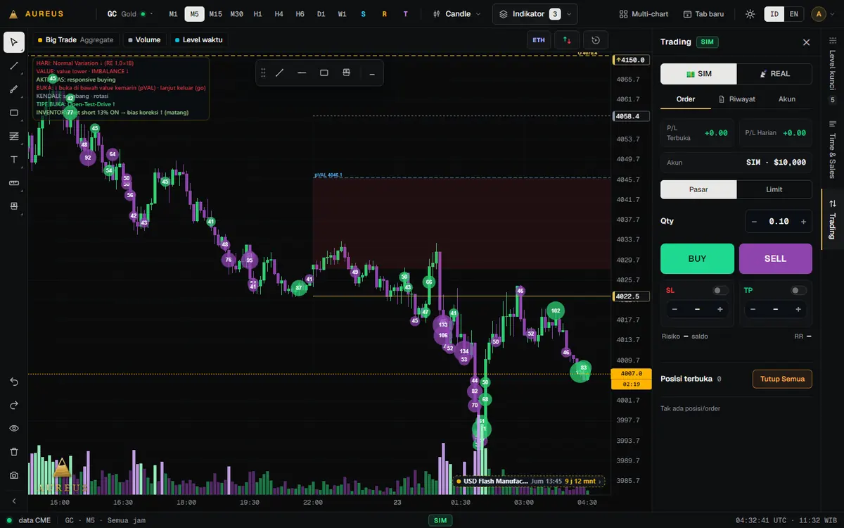Screen dimensions: 844x528
Task: Select the Pasar order type
Action: pyautogui.click(x=698, y=189)
